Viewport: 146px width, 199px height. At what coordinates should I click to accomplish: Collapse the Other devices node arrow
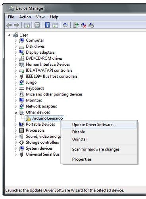click(16, 113)
